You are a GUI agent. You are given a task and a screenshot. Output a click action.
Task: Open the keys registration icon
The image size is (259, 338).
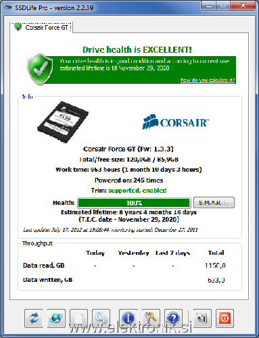[x=151, y=318]
